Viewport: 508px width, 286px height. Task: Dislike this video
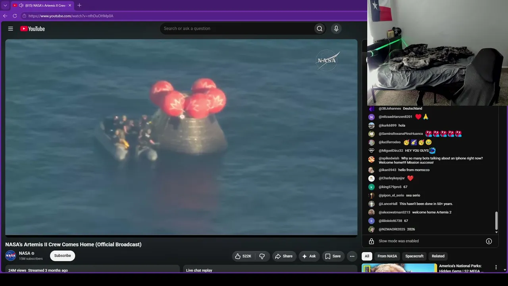tap(262, 256)
